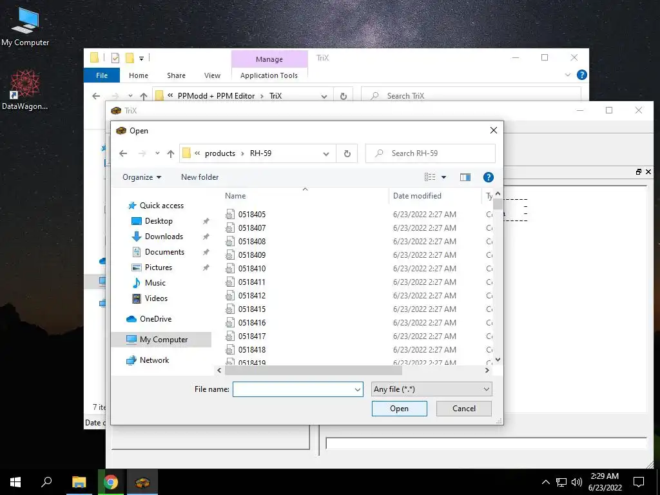Screen dimensions: 660x495
Task: Refresh the TriX Explorer window address
Action: [344, 96]
